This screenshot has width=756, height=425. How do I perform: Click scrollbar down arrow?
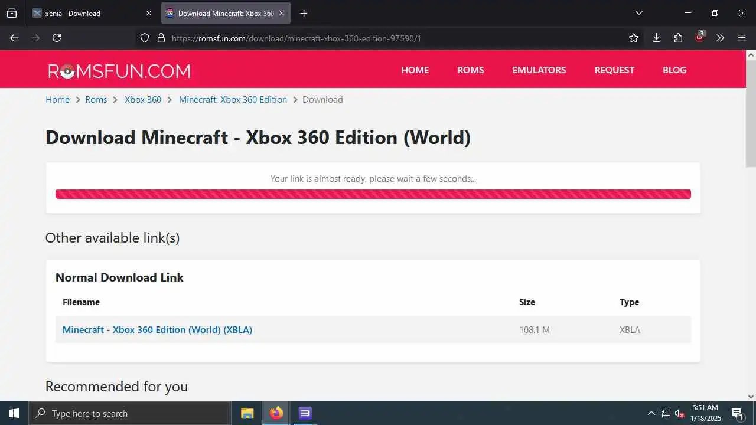point(751,397)
